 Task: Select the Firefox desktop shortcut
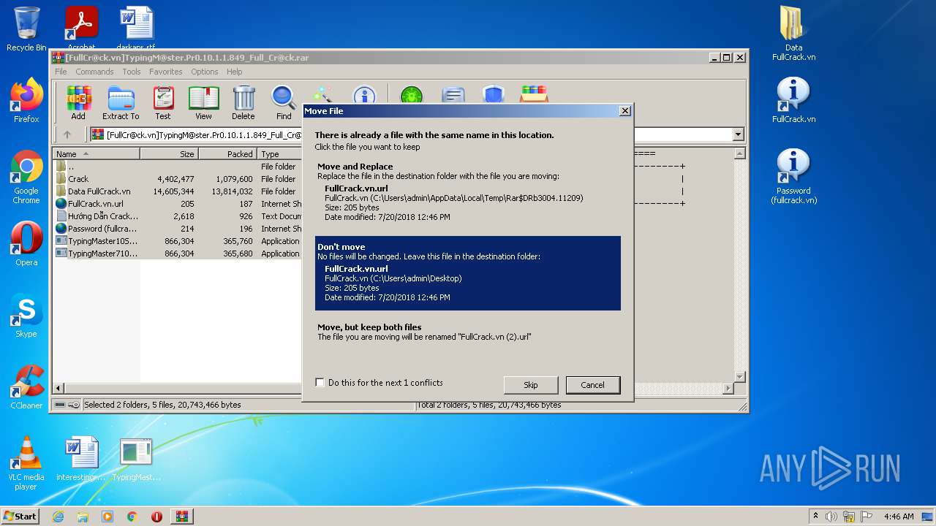(26, 101)
